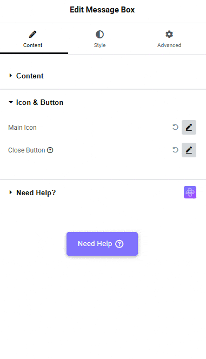The width and height of the screenshot is (206, 359).
Task: Click the Need Help? section heading
Action: [x=36, y=192]
